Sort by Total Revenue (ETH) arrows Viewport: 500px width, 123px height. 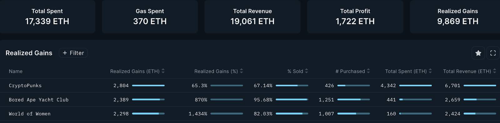point(495,71)
